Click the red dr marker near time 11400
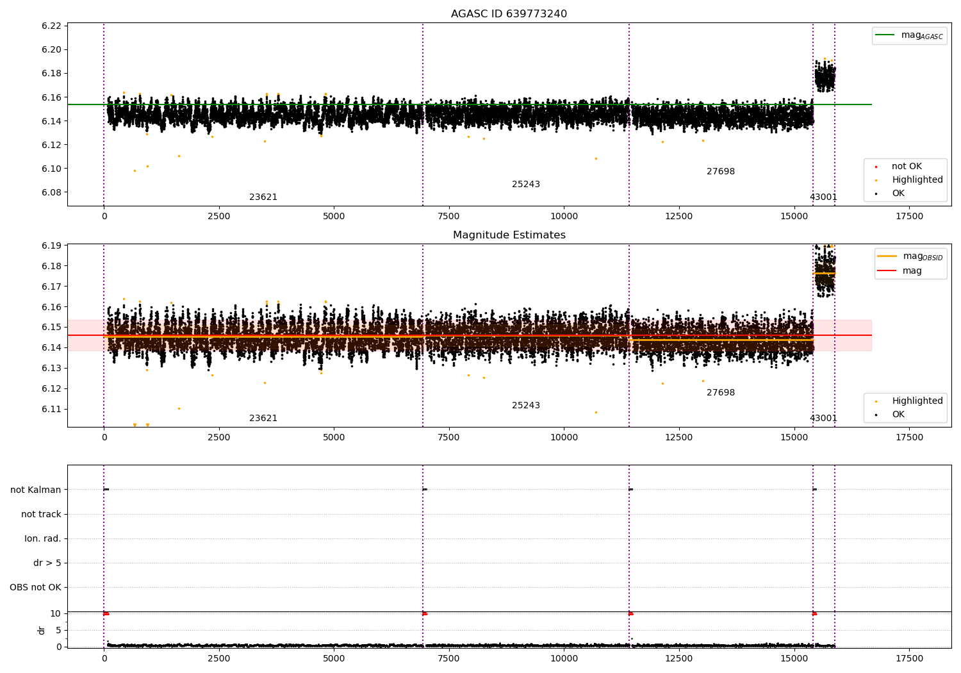The image size is (961, 673). click(630, 613)
